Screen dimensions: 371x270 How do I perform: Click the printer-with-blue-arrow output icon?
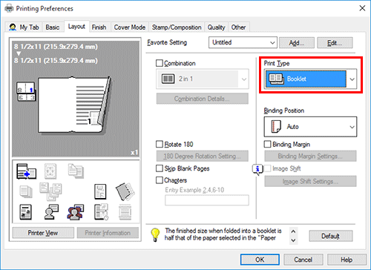click(26, 171)
